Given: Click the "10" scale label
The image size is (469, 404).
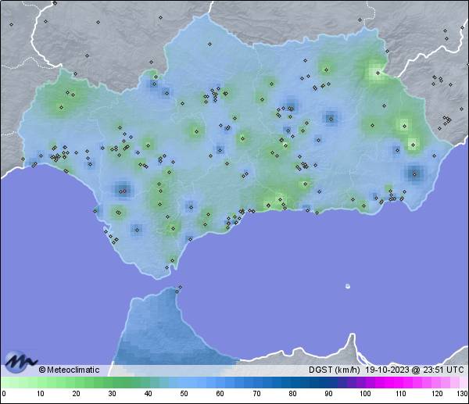Looking at the screenshot, I should pos(41,393).
